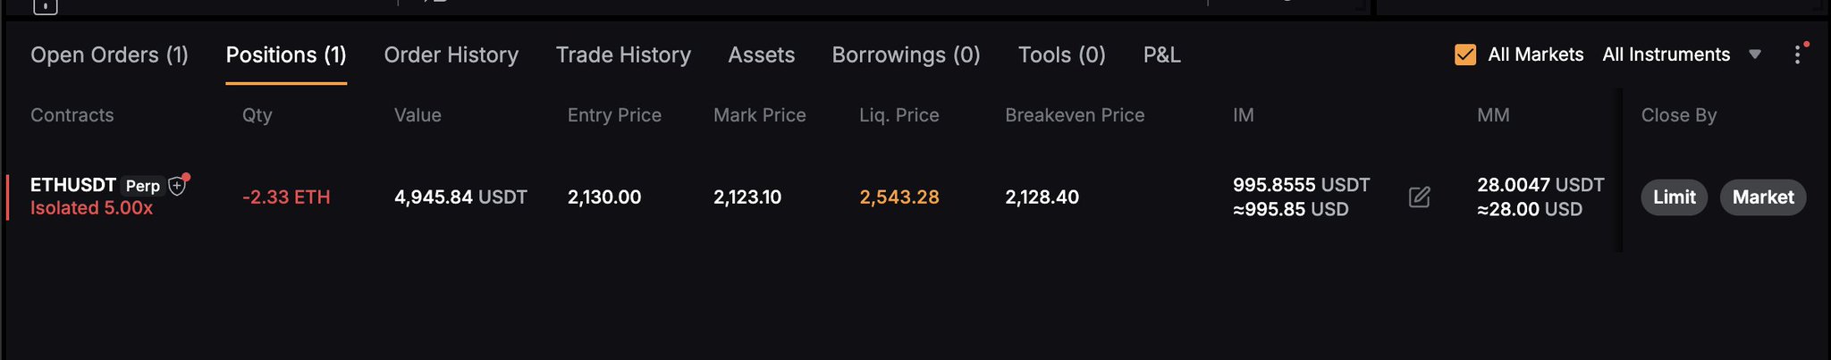Image resolution: width=1831 pixels, height=360 pixels.
Task: View the Trade History tab
Action: click(x=623, y=55)
